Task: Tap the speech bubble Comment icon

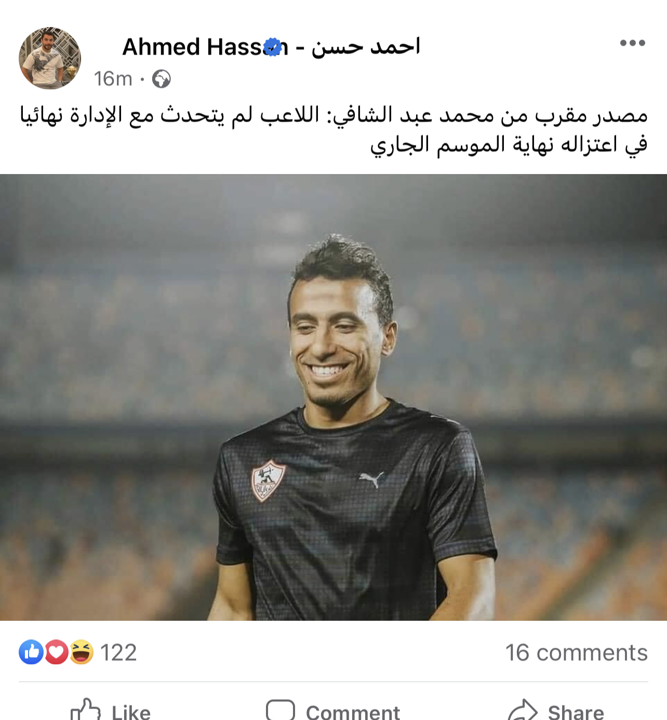Action: coord(281,710)
